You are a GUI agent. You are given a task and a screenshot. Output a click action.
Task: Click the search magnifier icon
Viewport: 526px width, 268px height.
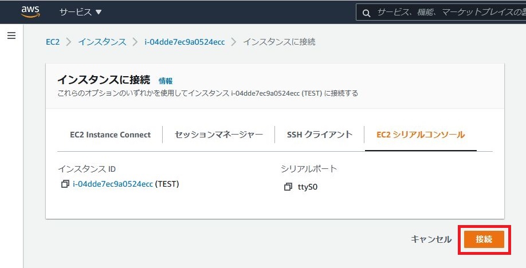coord(366,13)
